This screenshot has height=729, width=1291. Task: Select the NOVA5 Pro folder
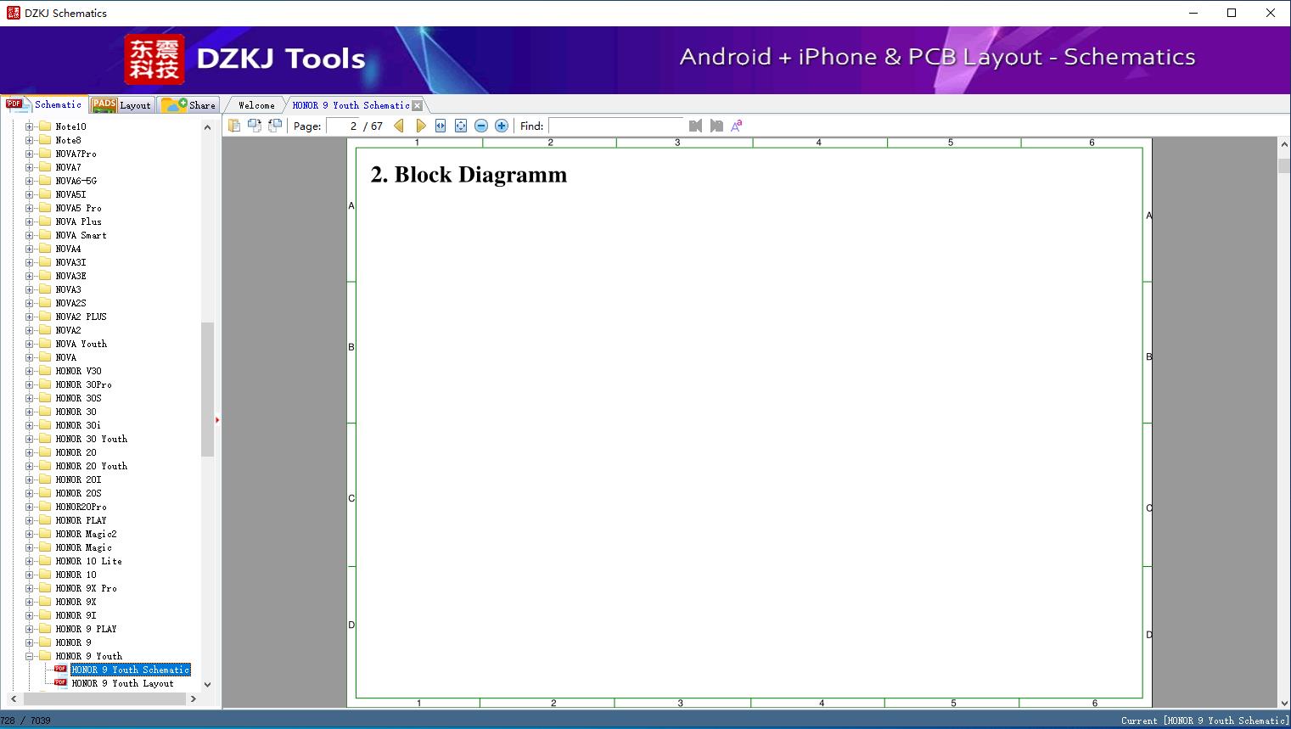pyautogui.click(x=78, y=208)
